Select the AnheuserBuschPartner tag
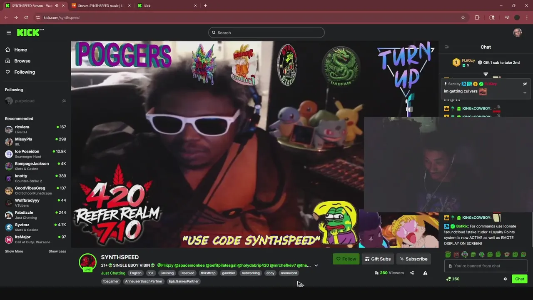Screen dimensions: 533x300 click(144, 281)
